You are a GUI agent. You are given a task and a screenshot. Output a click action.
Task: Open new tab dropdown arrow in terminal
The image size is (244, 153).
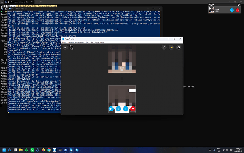point(41,2)
